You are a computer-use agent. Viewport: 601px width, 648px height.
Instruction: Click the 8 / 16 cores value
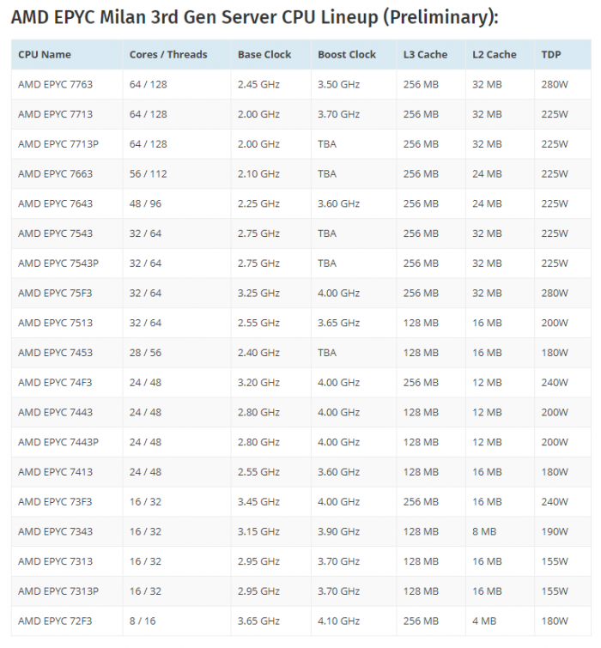[x=143, y=621]
